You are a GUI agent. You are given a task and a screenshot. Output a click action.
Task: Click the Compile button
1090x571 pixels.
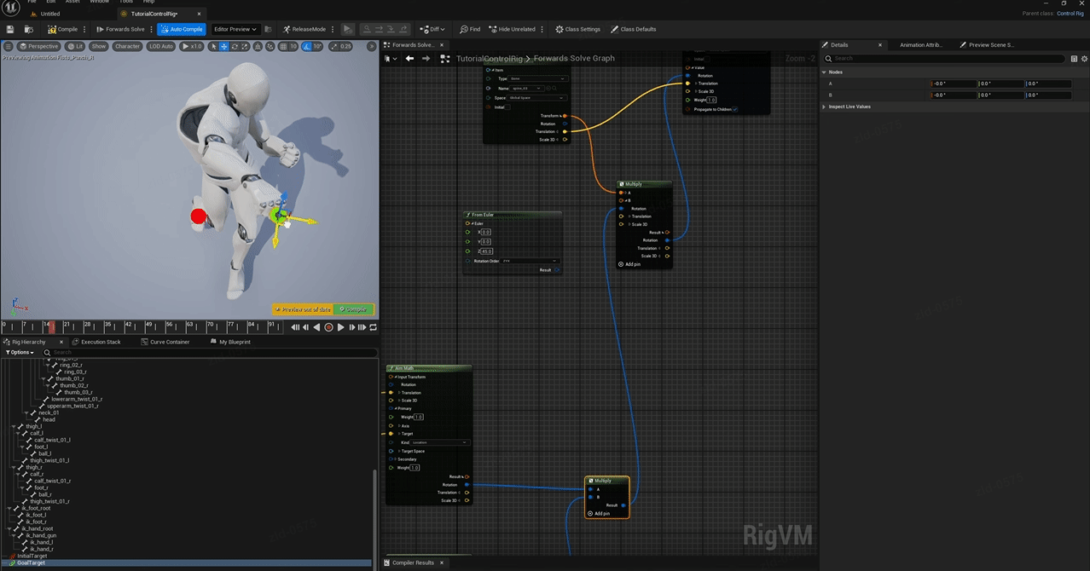(x=63, y=29)
